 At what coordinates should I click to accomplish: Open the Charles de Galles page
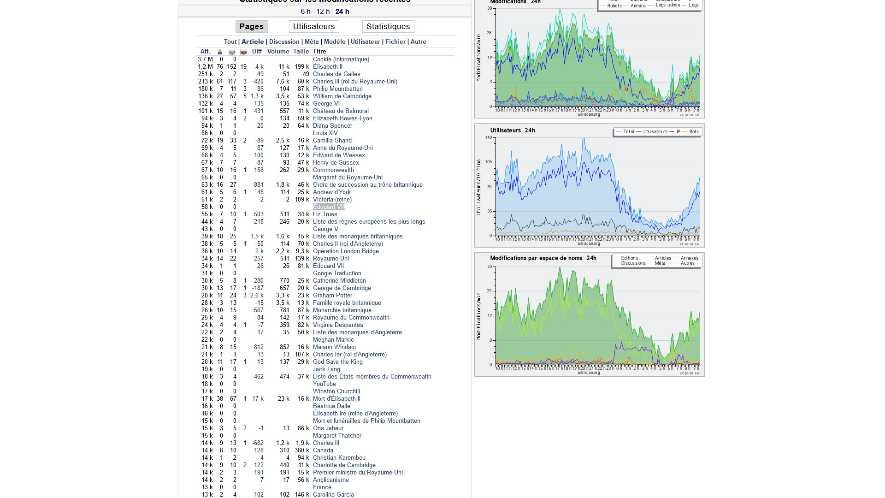pos(336,74)
